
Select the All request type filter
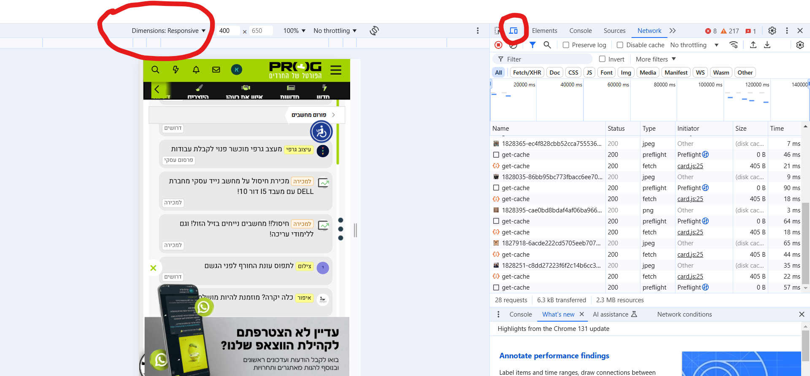point(499,73)
